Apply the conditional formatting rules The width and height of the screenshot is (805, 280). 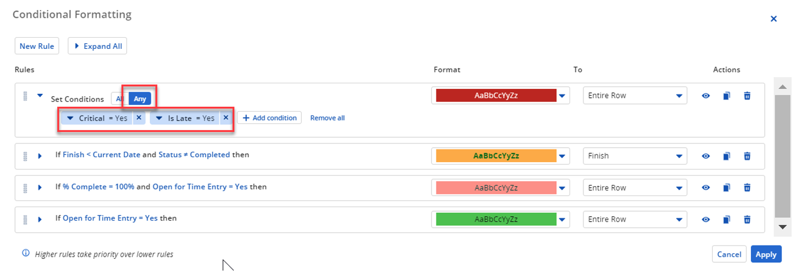click(x=766, y=254)
